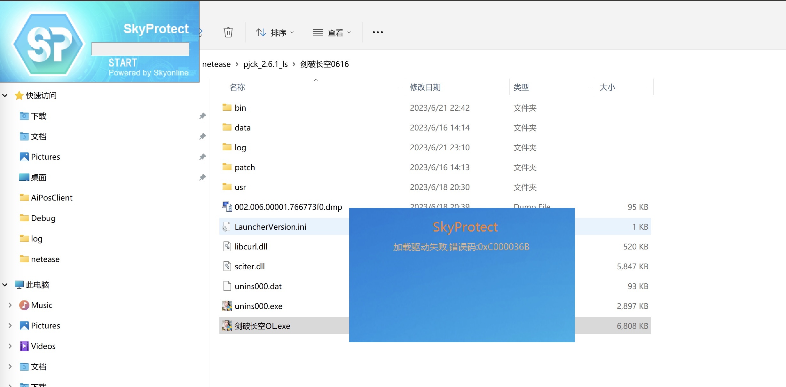Select the 002.006.00001.766773f0.dmp file icon
This screenshot has width=786, height=387.
tap(227, 207)
